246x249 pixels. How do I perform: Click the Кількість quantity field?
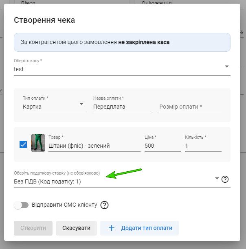(x=202, y=146)
